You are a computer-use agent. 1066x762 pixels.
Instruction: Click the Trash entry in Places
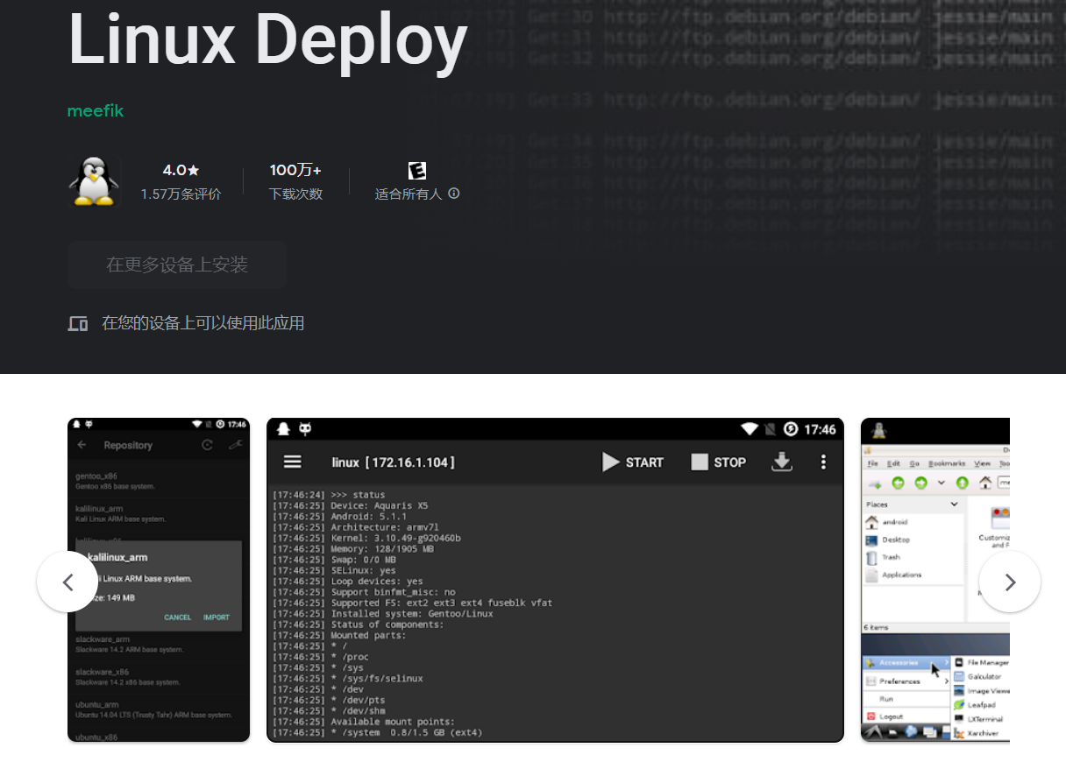pos(883,557)
